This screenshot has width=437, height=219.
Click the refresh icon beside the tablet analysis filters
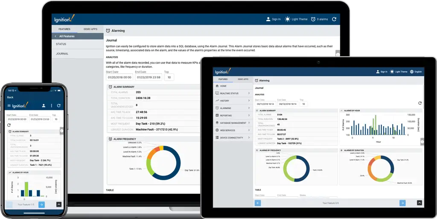point(420,103)
